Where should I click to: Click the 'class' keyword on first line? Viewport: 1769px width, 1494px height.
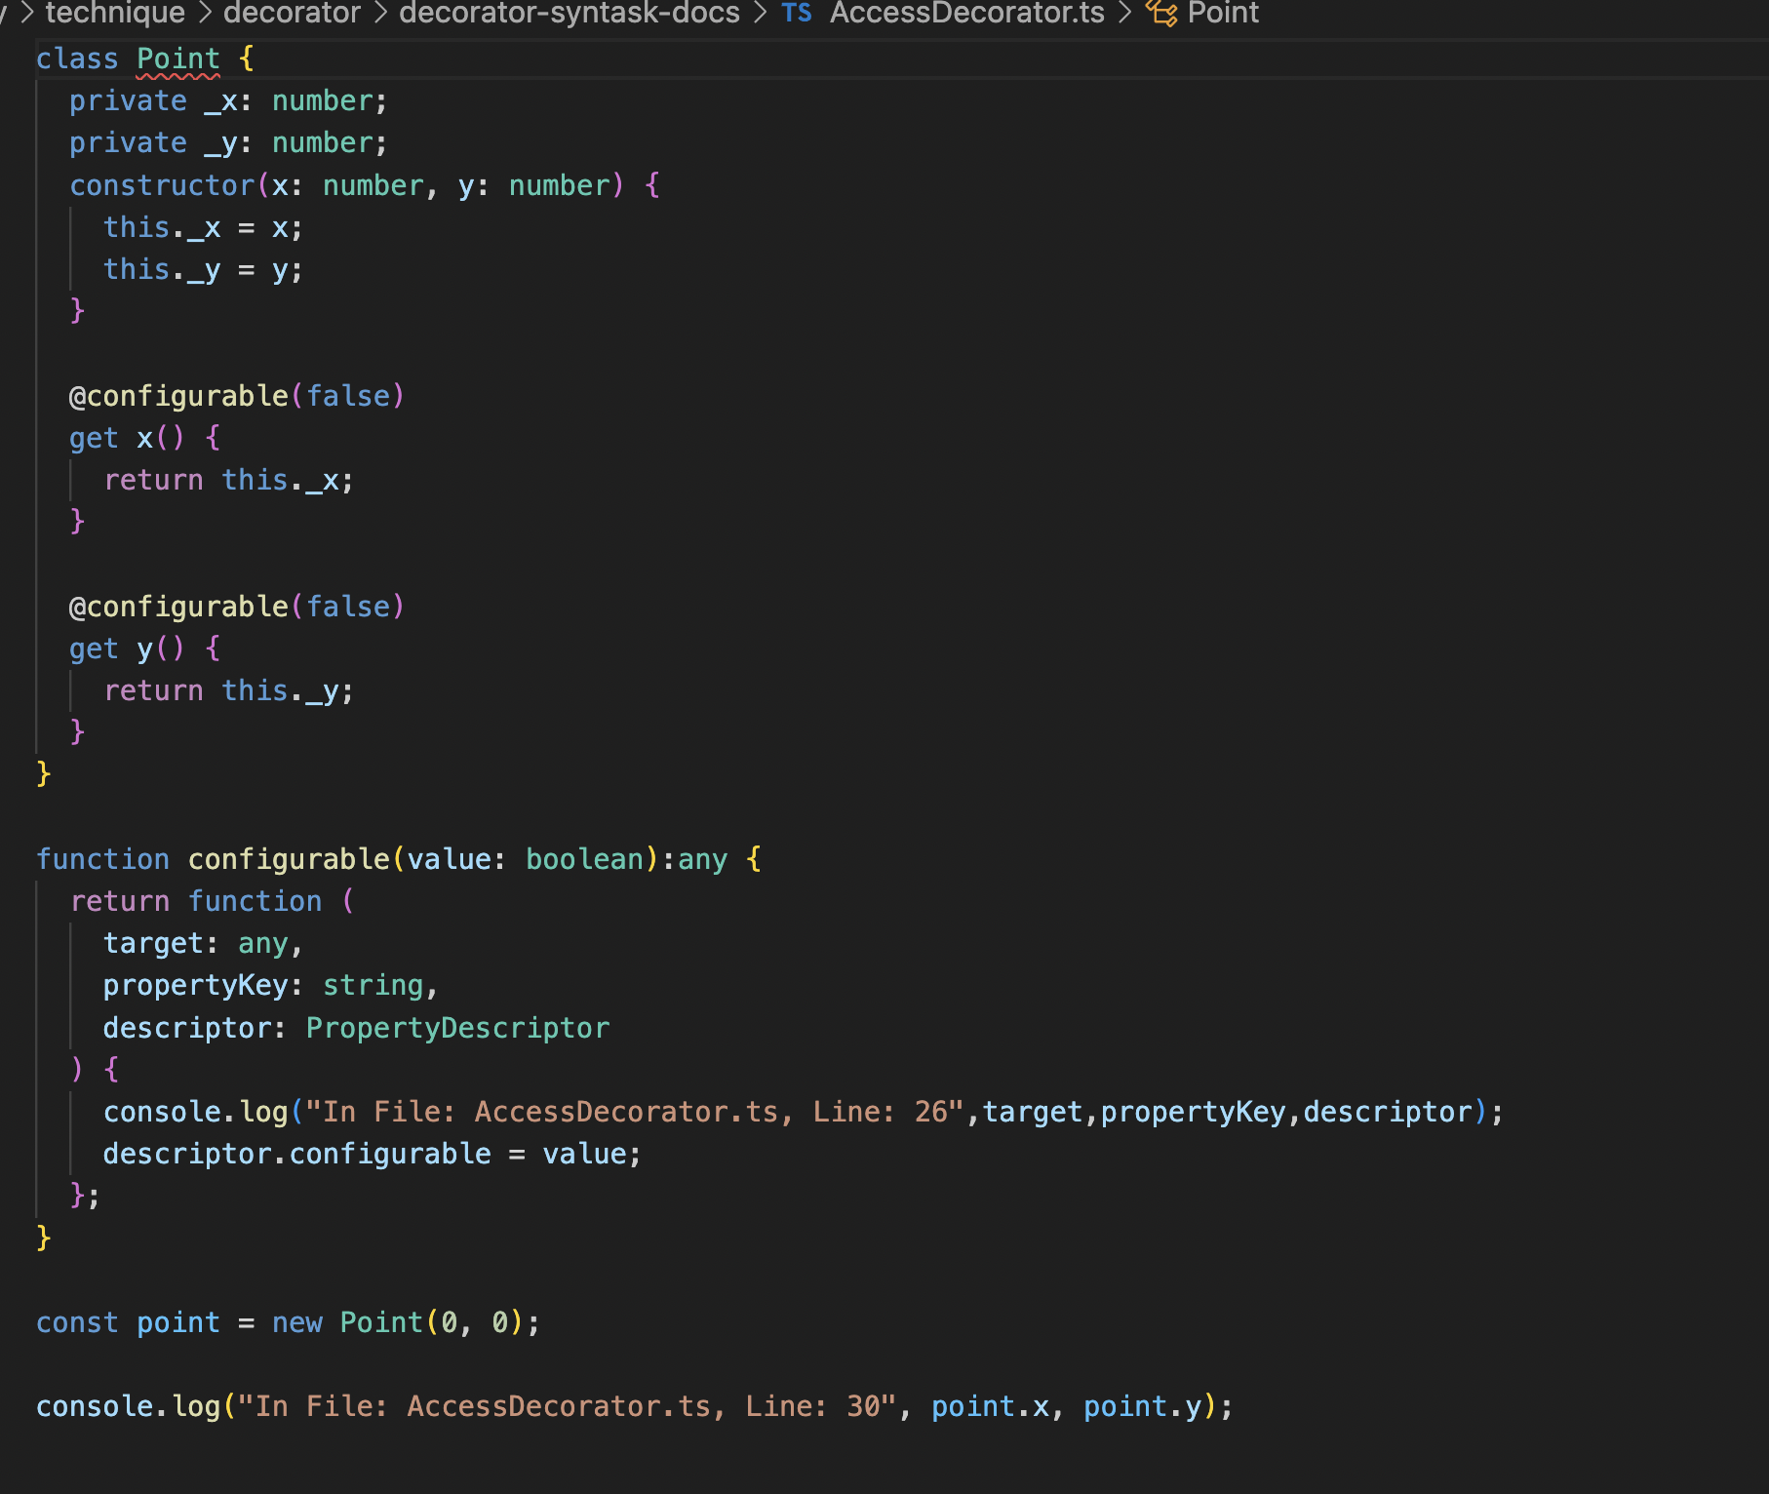77,59
